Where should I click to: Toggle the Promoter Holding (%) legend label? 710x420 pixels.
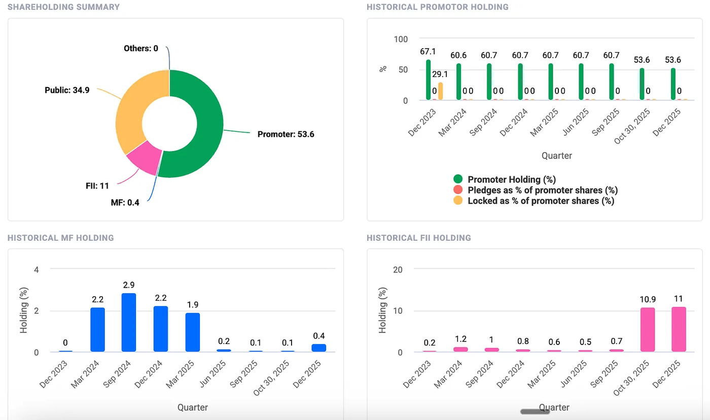512,179
